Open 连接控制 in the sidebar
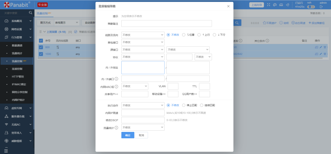The image size is (331, 154). pos(17,69)
